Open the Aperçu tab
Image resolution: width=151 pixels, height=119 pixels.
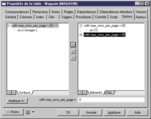pyautogui.click(x=141, y=17)
